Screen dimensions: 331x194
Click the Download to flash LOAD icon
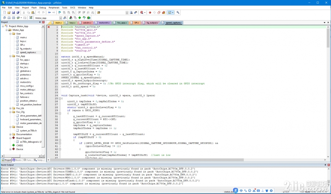pos(31,18)
